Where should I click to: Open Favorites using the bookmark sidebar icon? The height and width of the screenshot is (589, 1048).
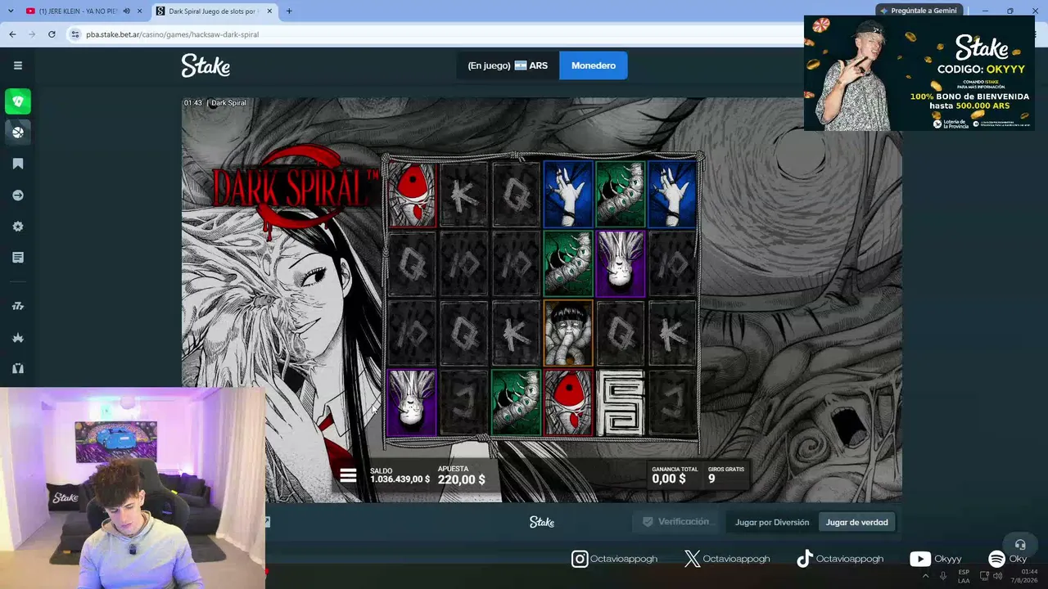18,164
